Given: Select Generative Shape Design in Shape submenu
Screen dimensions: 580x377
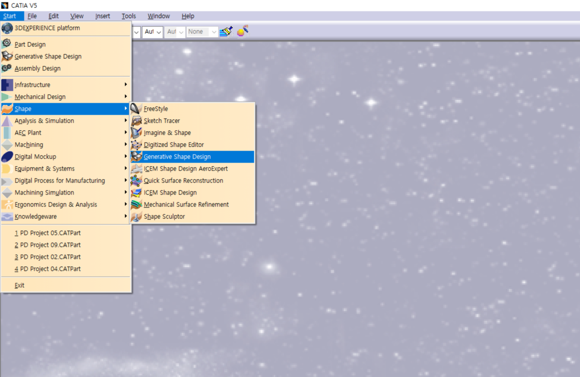Looking at the screenshot, I should (x=192, y=157).
